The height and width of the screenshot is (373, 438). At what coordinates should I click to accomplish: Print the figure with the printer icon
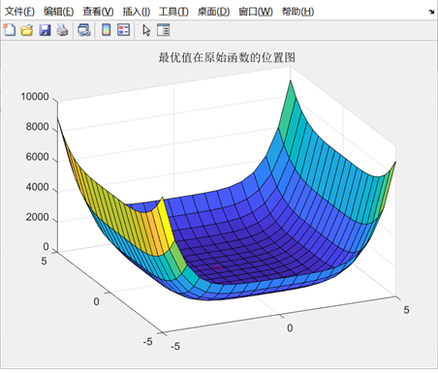coord(62,30)
